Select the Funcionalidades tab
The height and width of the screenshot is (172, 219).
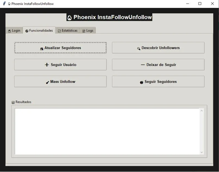click(x=39, y=30)
